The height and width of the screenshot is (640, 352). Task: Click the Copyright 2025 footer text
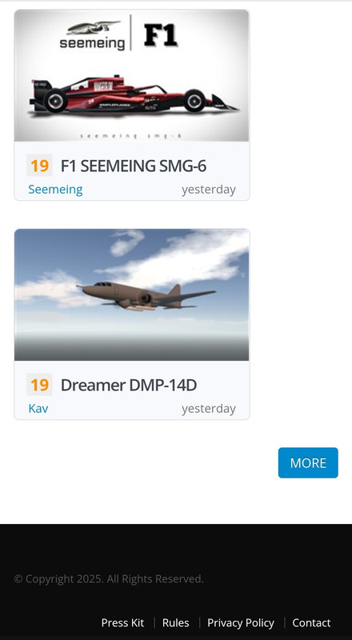(x=109, y=578)
